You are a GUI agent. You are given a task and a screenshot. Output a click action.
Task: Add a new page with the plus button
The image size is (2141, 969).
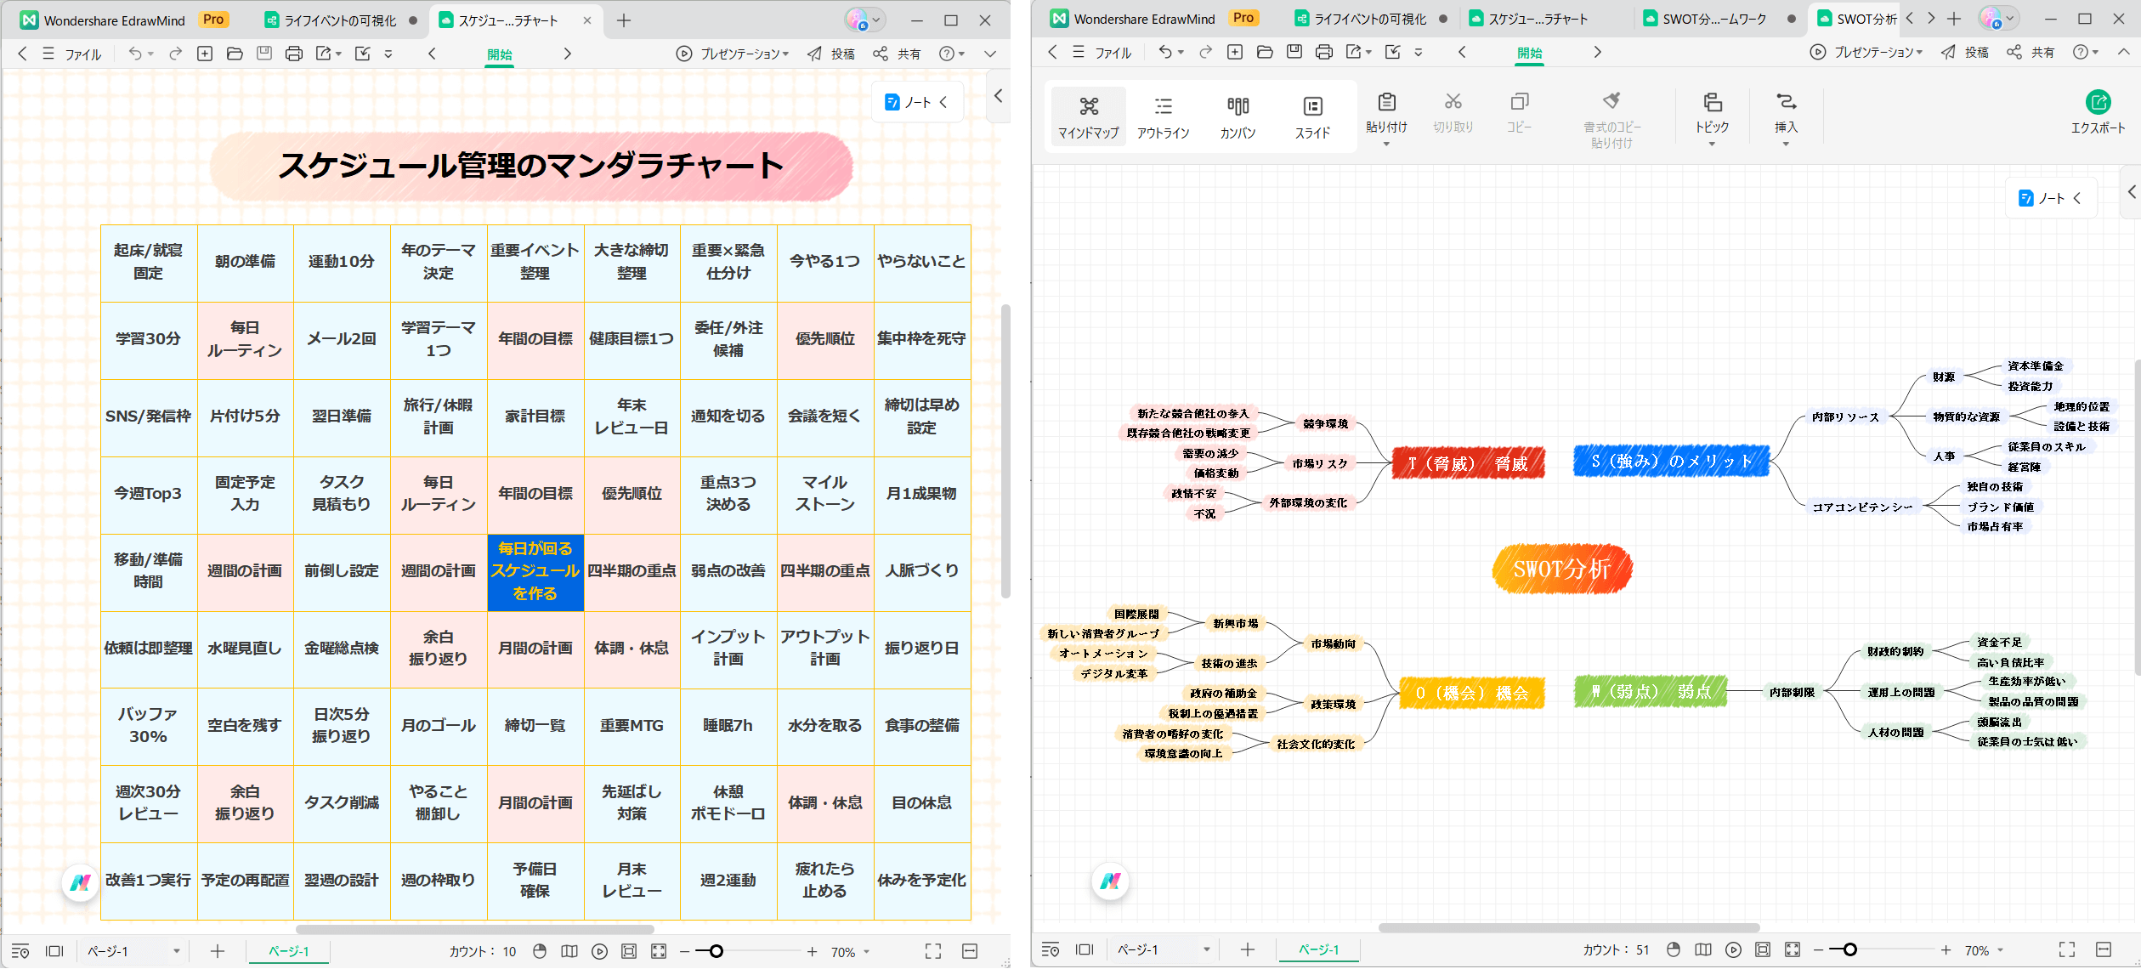[1248, 949]
